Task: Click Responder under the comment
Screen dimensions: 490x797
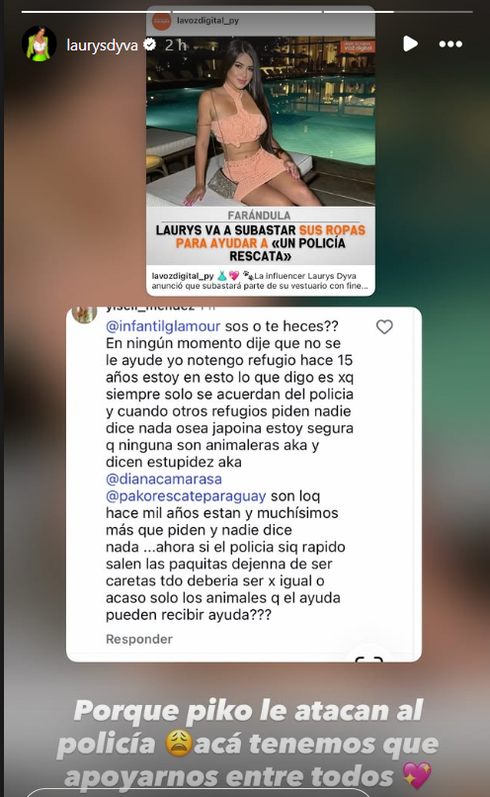Action: pos(139,639)
